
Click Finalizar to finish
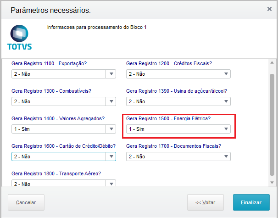click(x=251, y=202)
